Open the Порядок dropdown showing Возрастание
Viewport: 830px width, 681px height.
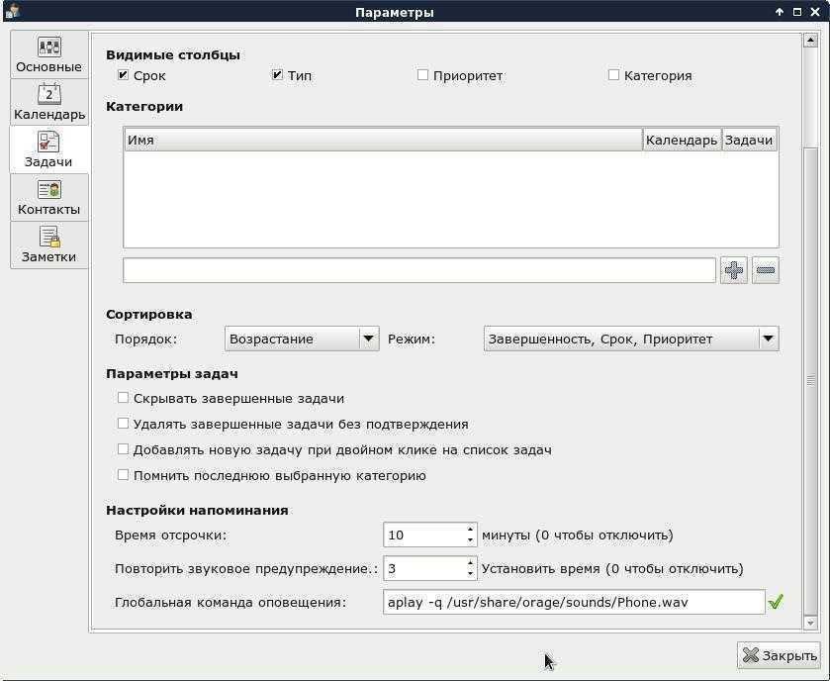[302, 339]
